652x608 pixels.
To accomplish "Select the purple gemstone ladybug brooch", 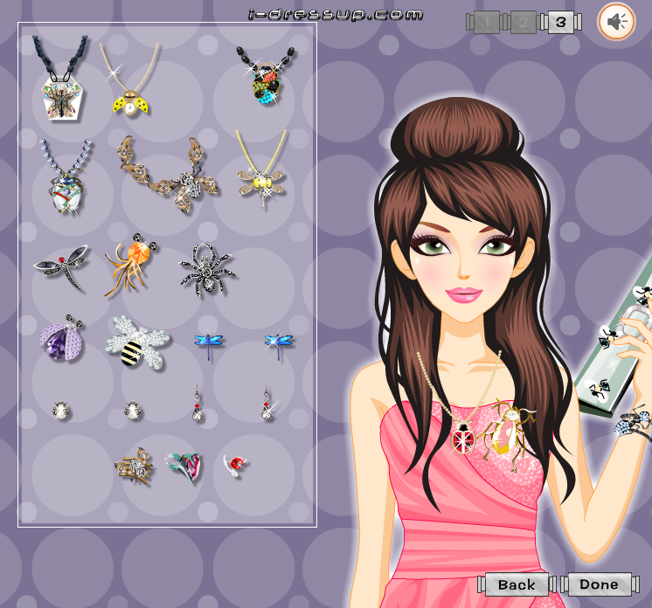I will tap(62, 338).
